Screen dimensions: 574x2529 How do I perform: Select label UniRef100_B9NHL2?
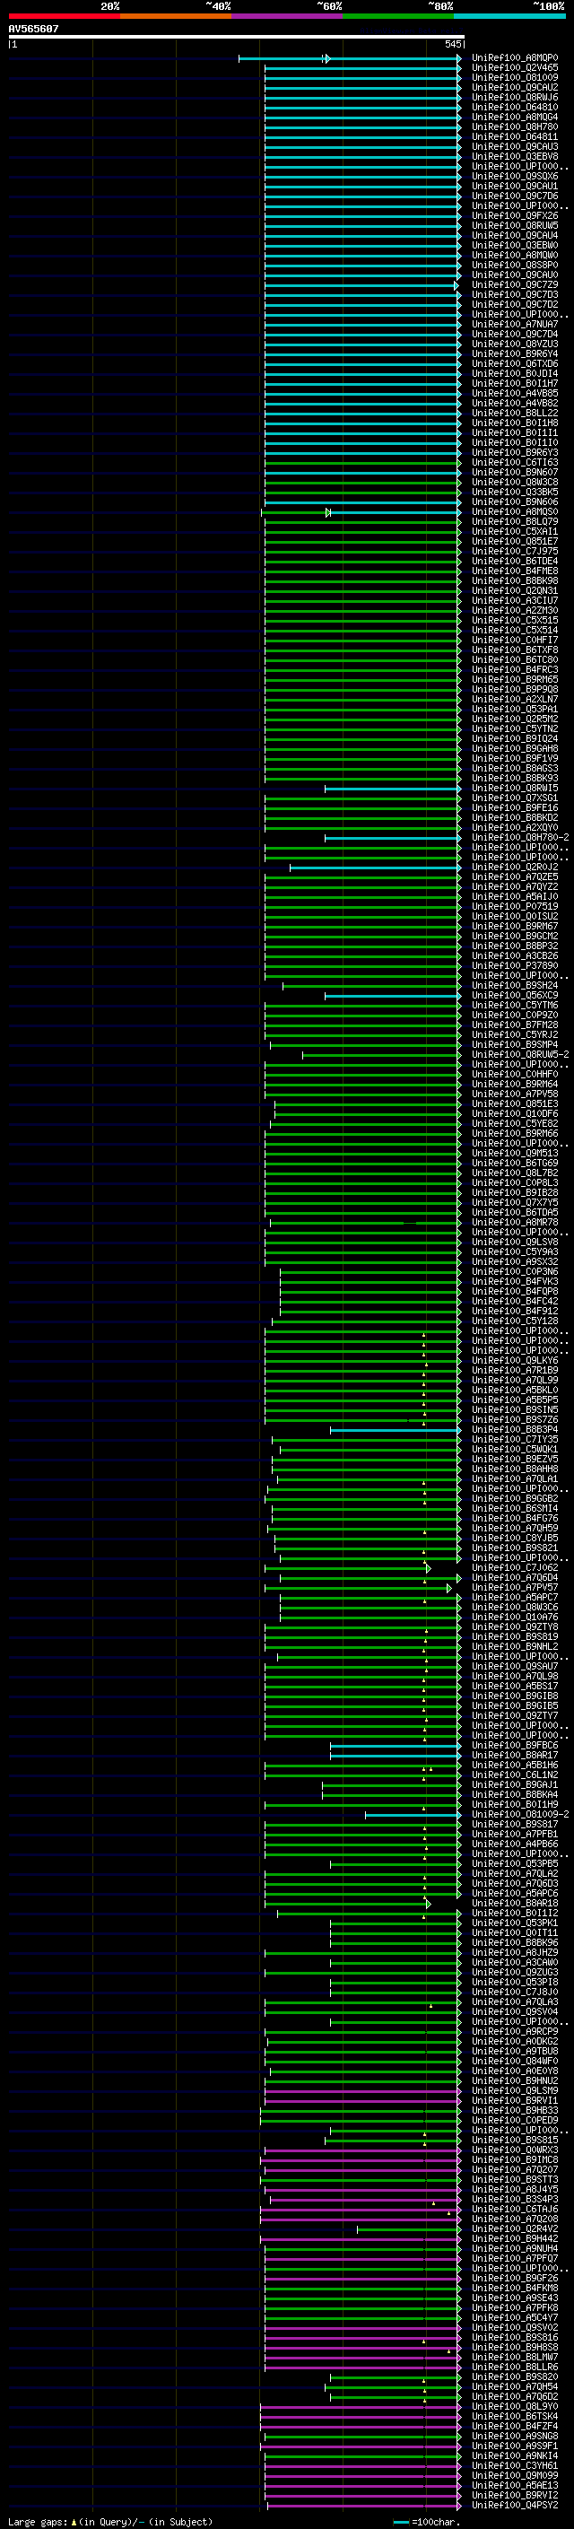(515, 1646)
